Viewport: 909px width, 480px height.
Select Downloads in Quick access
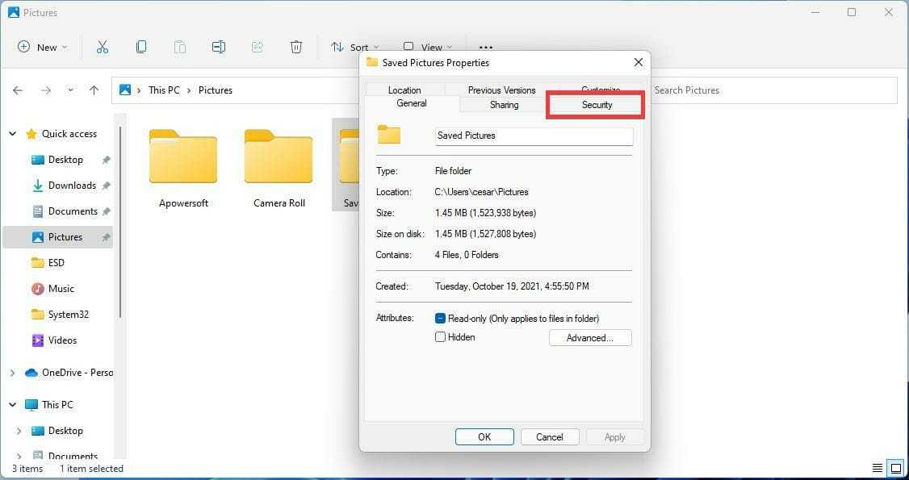coord(72,186)
